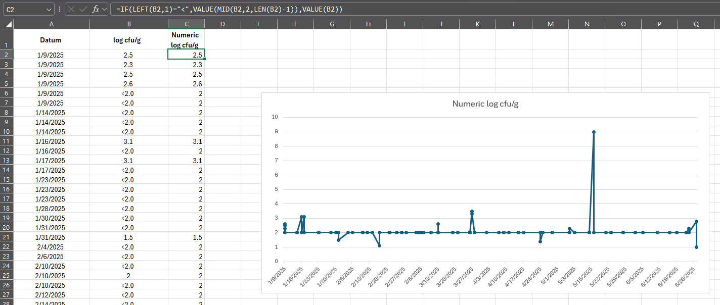Select column Q header
The width and height of the screenshot is (720, 305).
[x=696, y=24]
